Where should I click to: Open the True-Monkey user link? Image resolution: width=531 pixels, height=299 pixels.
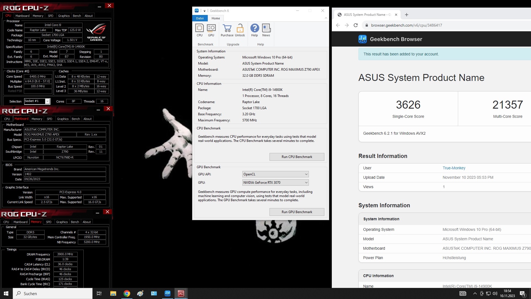coord(454,168)
